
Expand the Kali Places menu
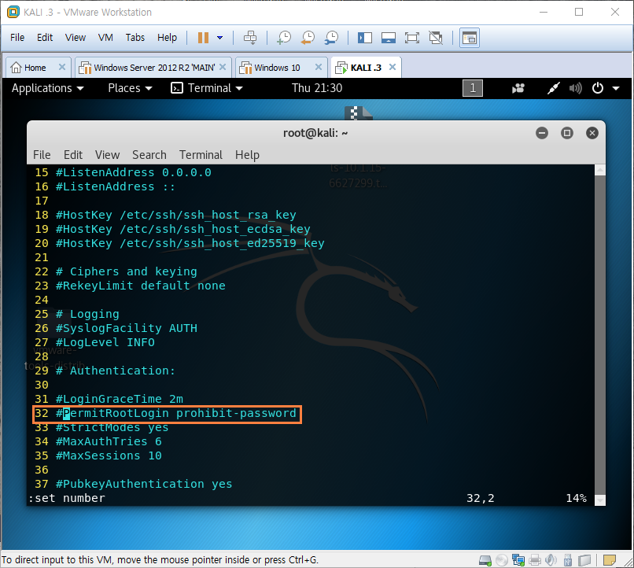(x=130, y=88)
